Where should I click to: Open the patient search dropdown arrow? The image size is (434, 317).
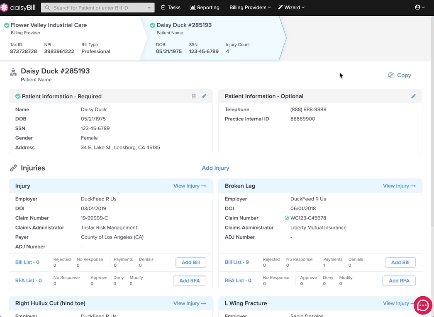pyautogui.click(x=149, y=8)
